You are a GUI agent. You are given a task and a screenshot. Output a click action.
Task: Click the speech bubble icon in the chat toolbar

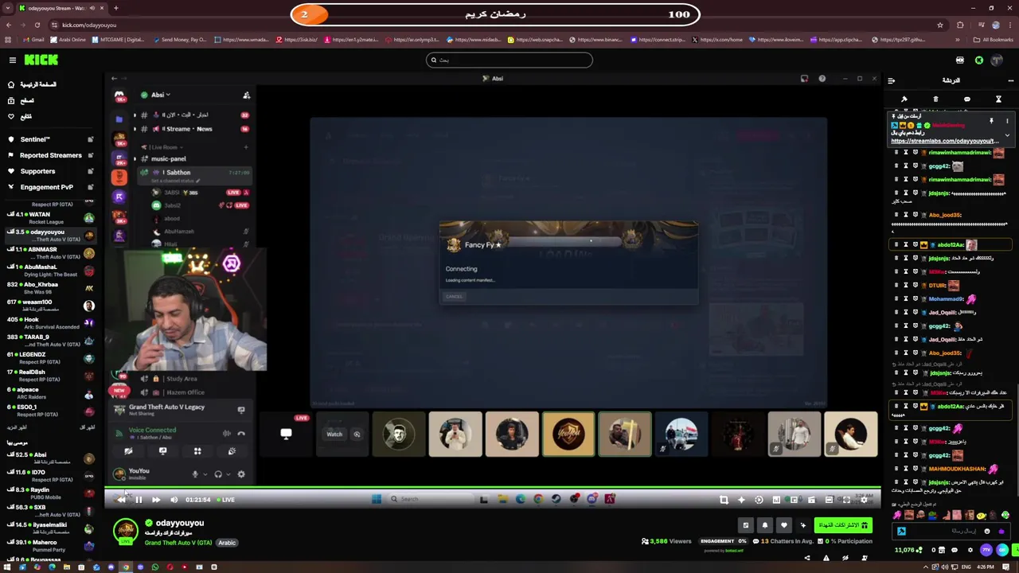pyautogui.click(x=967, y=99)
